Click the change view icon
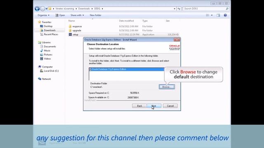 [x=207, y=15]
